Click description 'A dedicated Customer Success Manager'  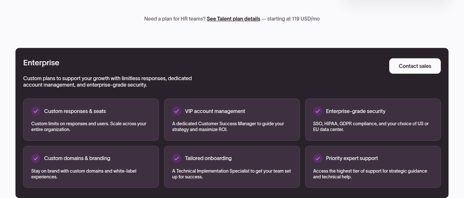click(228, 126)
